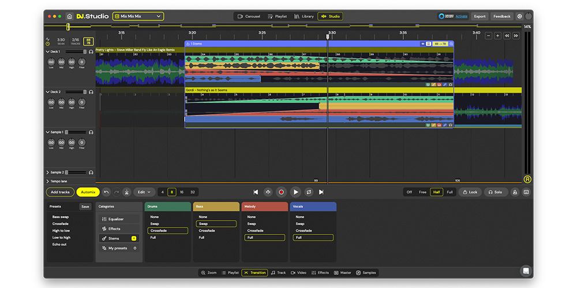Open the Edit dropdown menu
Viewport: 577px width, 288px height.
click(144, 192)
